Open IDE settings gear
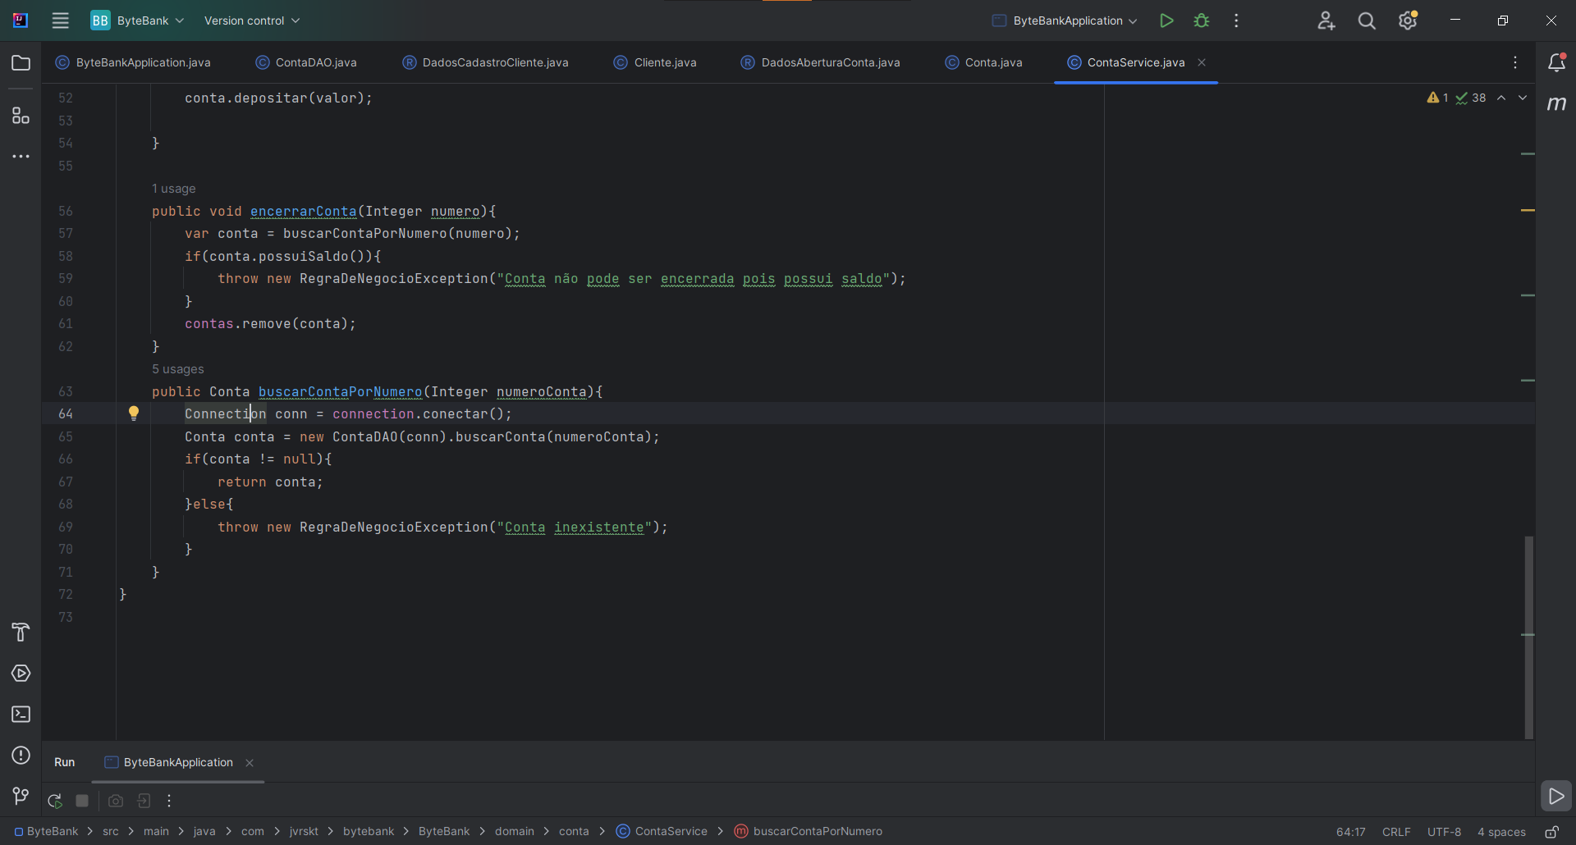The width and height of the screenshot is (1576, 845). pos(1409,21)
